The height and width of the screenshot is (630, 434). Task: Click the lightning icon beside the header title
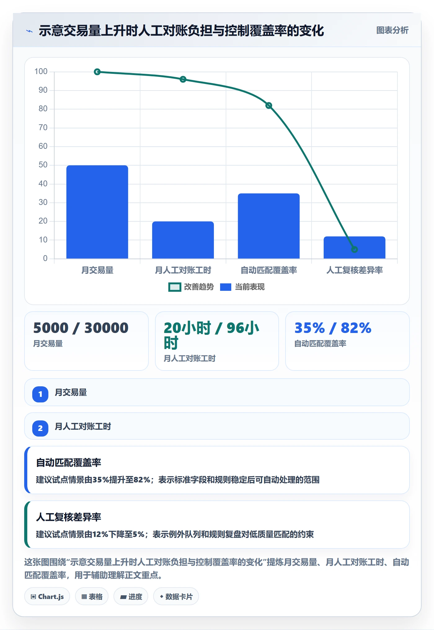pyautogui.click(x=29, y=31)
